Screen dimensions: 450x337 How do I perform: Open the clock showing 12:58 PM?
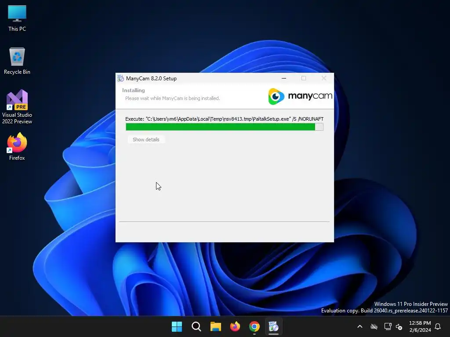coord(420,326)
